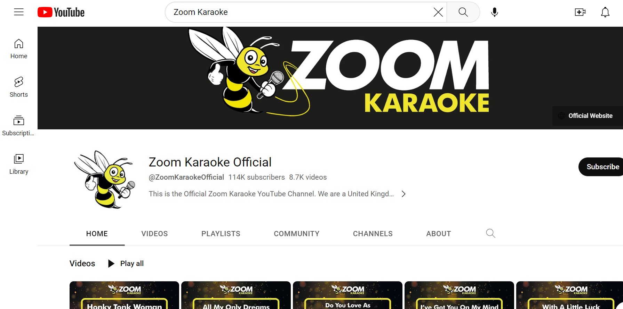Switch to the COMMUNITY tab
The image size is (623, 309).
click(x=297, y=234)
